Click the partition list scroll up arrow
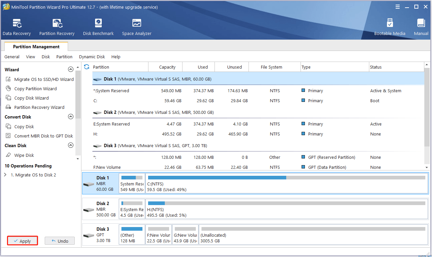Viewport: 432px width, 257px height. 427,64
